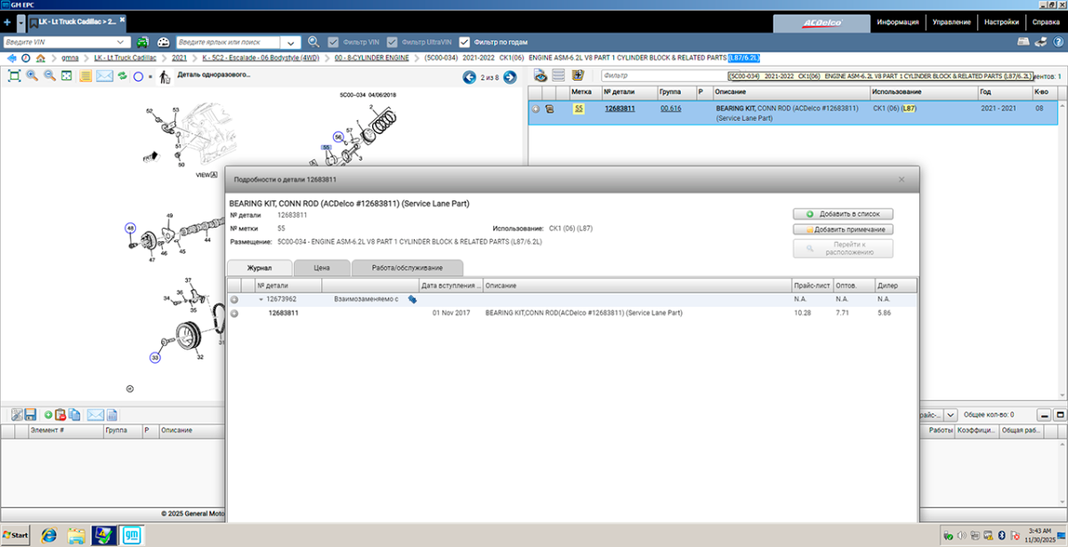Open the "Работа/обслуживание" tab
This screenshot has width=1068, height=547.
tap(408, 267)
